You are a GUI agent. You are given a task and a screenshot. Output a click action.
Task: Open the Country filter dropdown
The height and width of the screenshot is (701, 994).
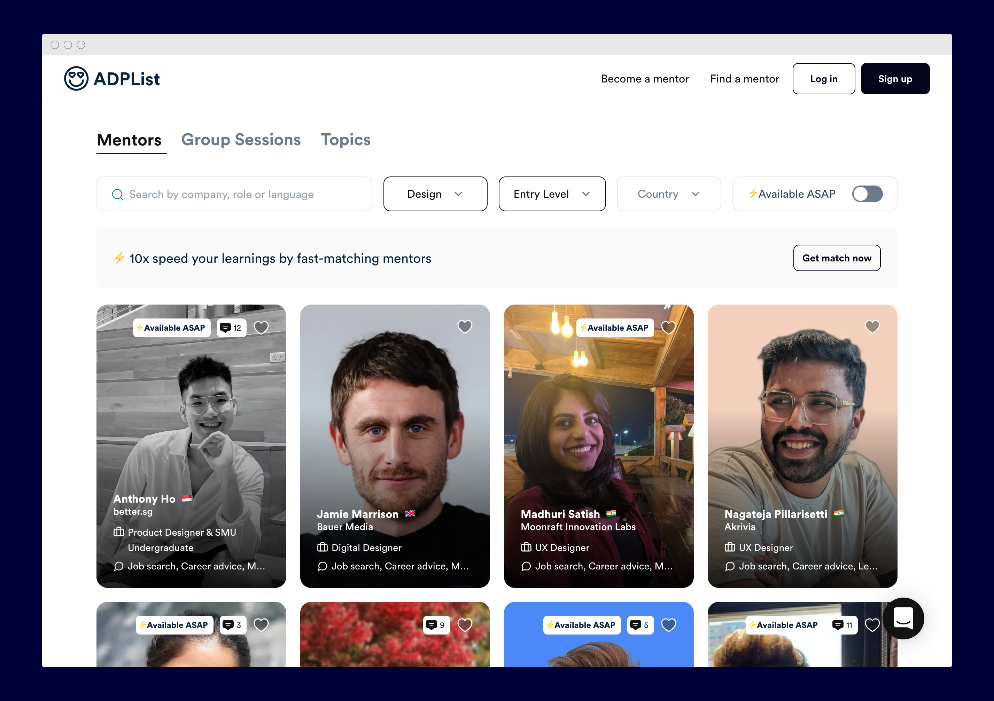(x=668, y=194)
